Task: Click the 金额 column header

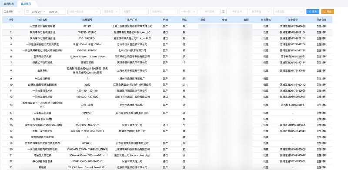Action: pos(246,20)
